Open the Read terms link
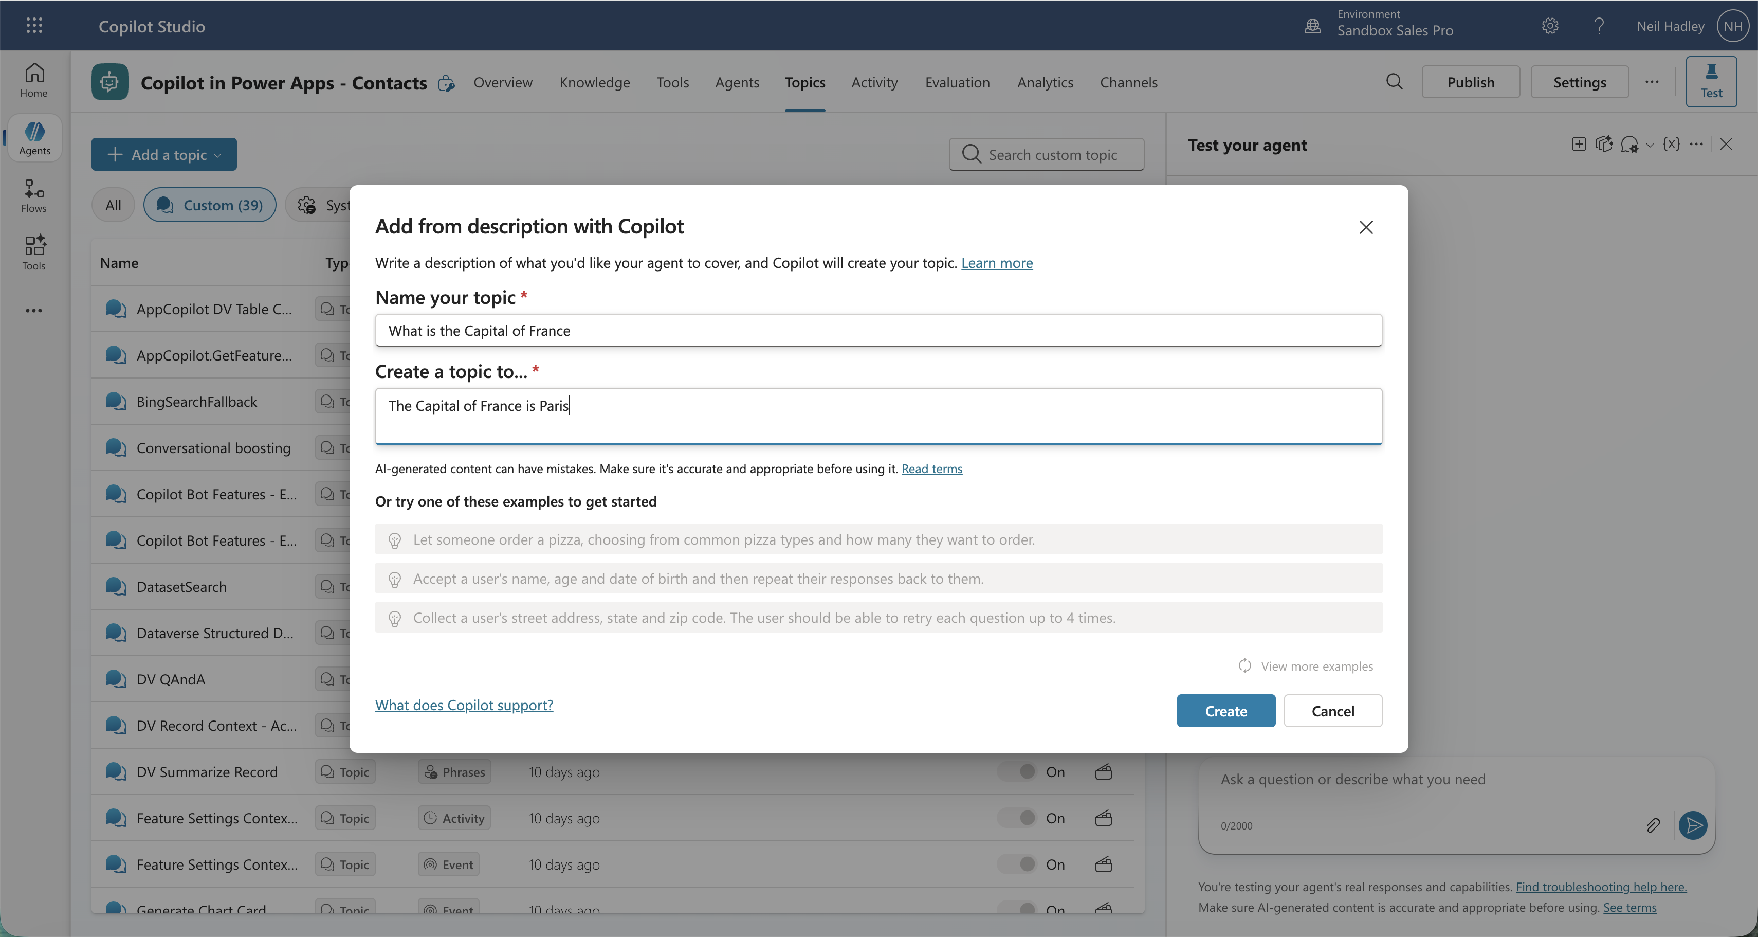The height and width of the screenshot is (937, 1758). click(931, 469)
